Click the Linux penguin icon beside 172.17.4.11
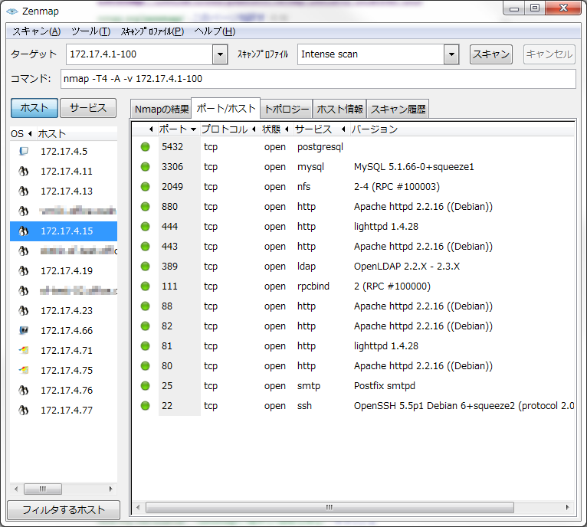 pyautogui.click(x=24, y=171)
